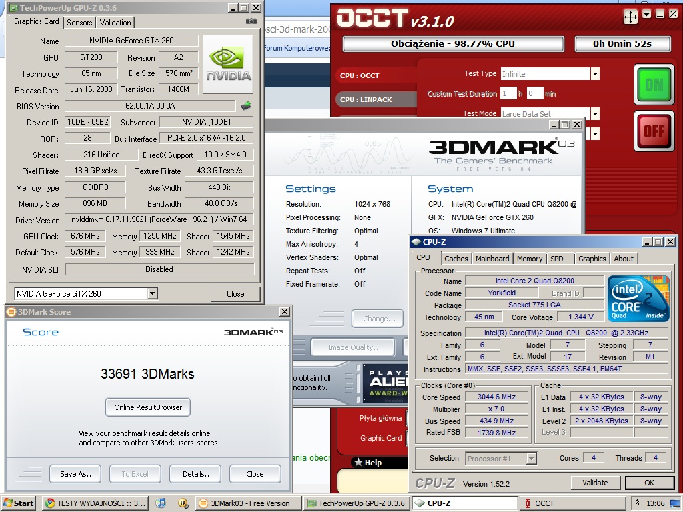683x512 pixels.
Task: Open the Processor #1 selection dropdown
Action: [x=531, y=458]
